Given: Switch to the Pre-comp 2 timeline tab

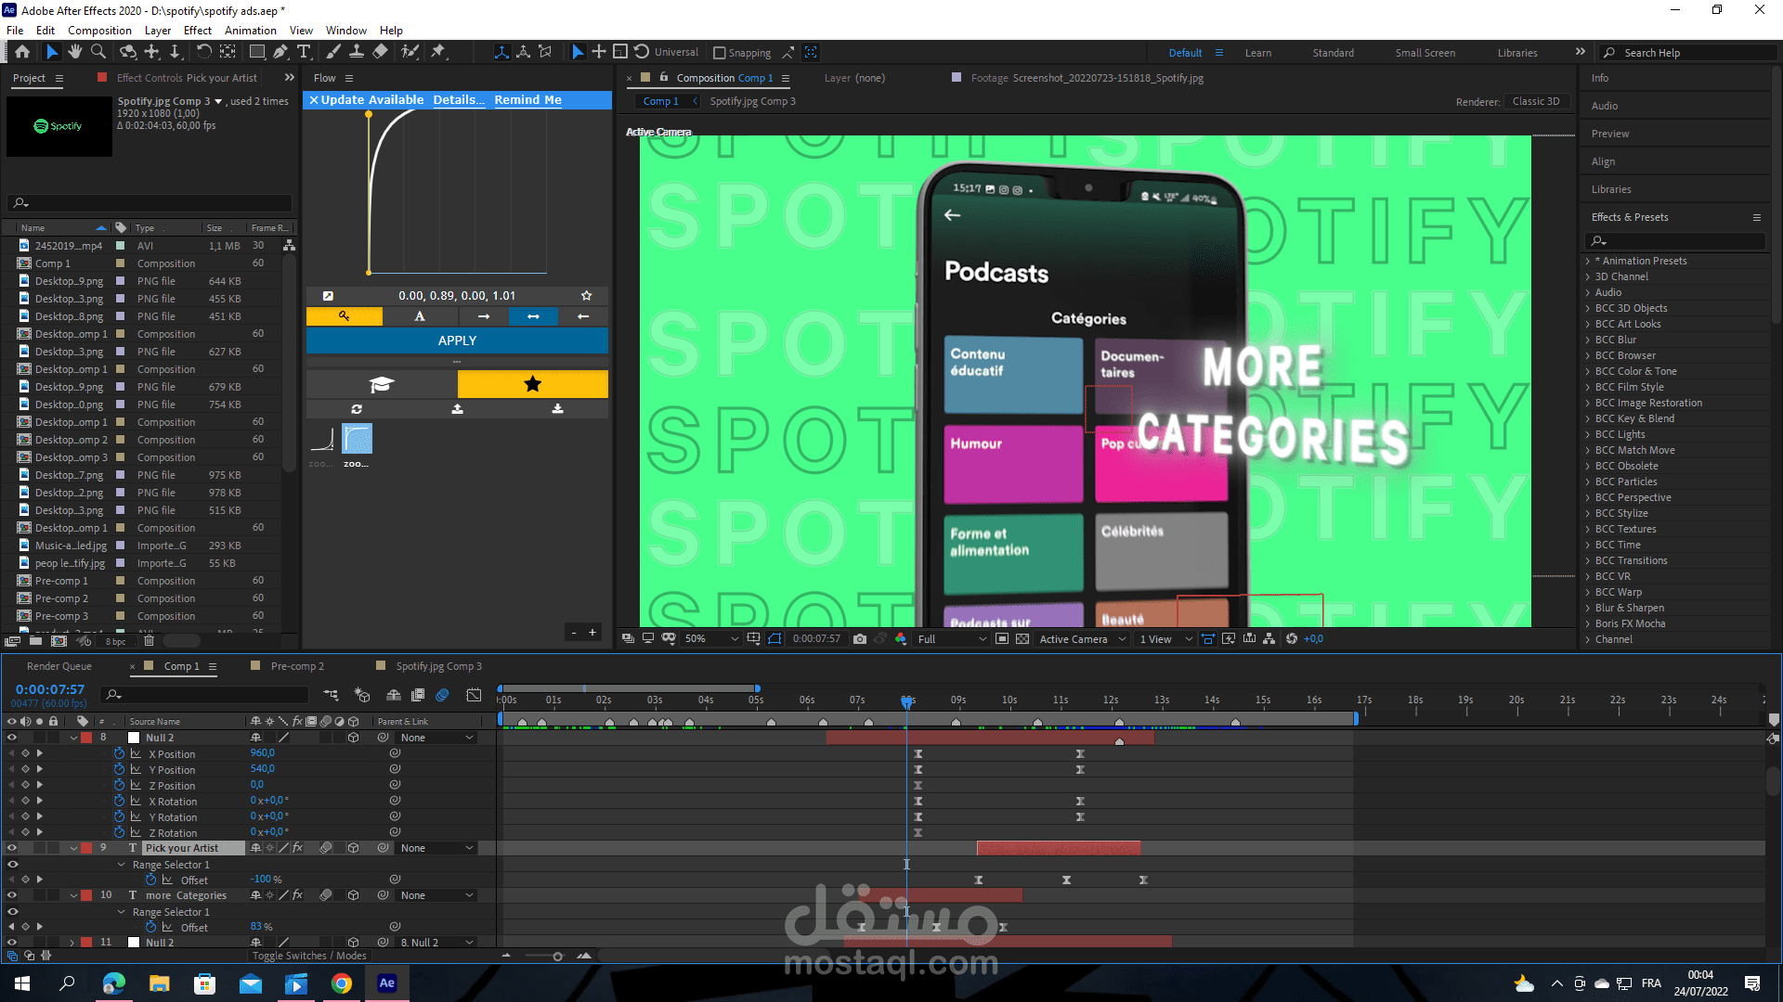Looking at the screenshot, I should pyautogui.click(x=297, y=666).
